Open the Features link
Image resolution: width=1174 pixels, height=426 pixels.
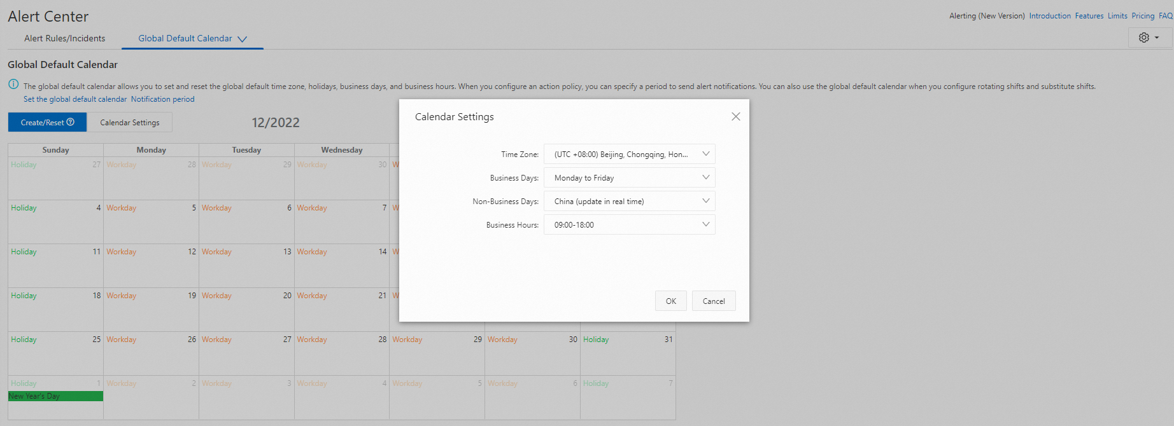tap(1089, 16)
